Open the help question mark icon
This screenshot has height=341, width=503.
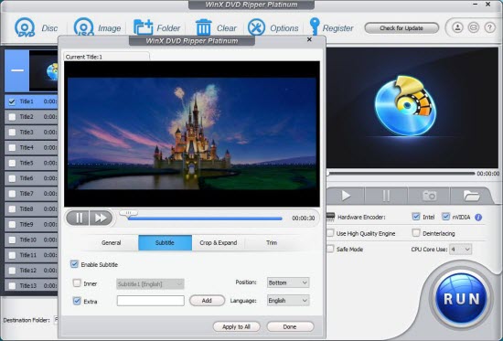coord(489,27)
